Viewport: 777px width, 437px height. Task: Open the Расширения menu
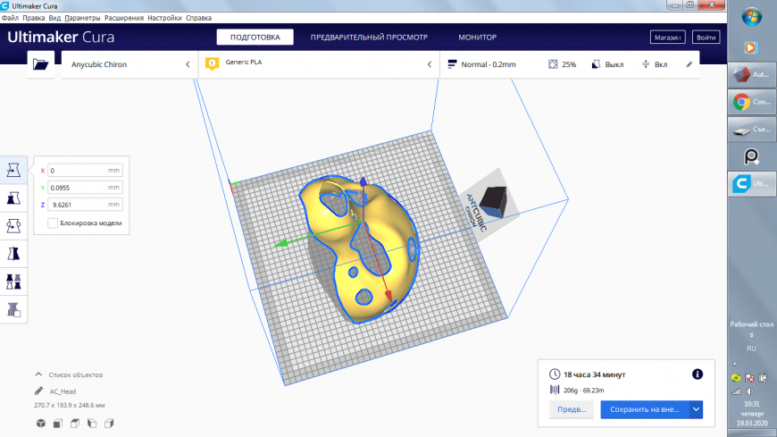click(x=124, y=18)
